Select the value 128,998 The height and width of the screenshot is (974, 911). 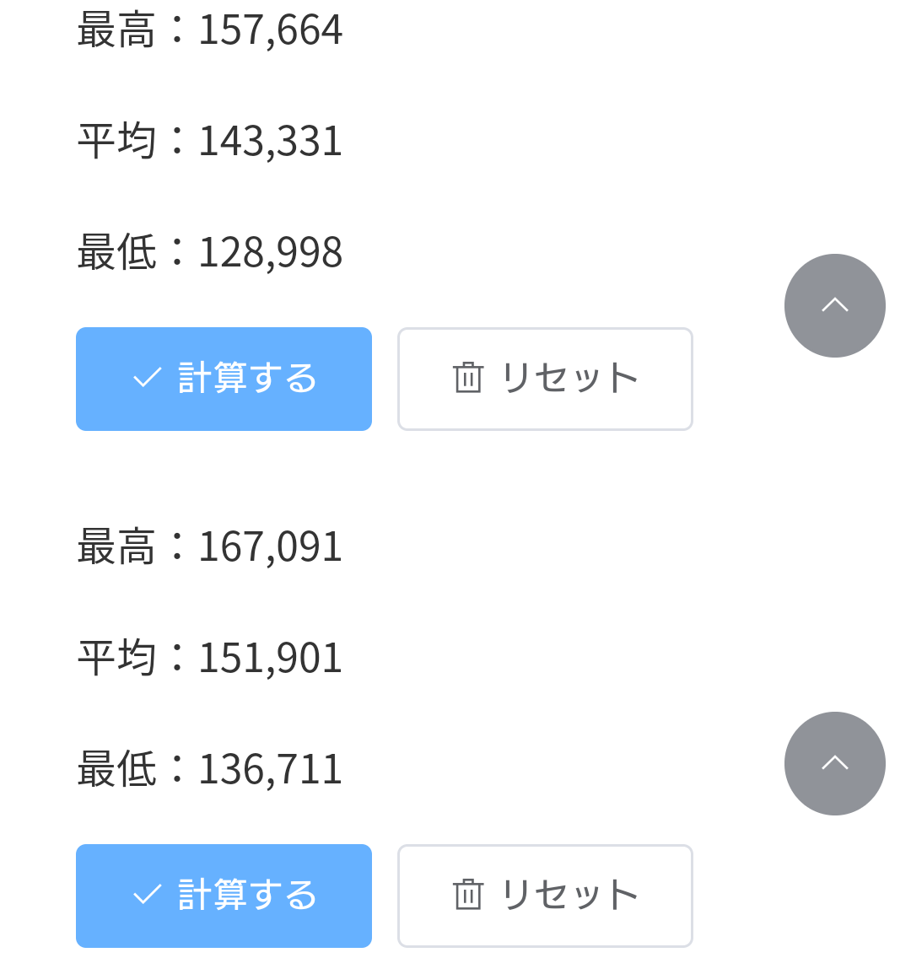pyautogui.click(x=270, y=252)
